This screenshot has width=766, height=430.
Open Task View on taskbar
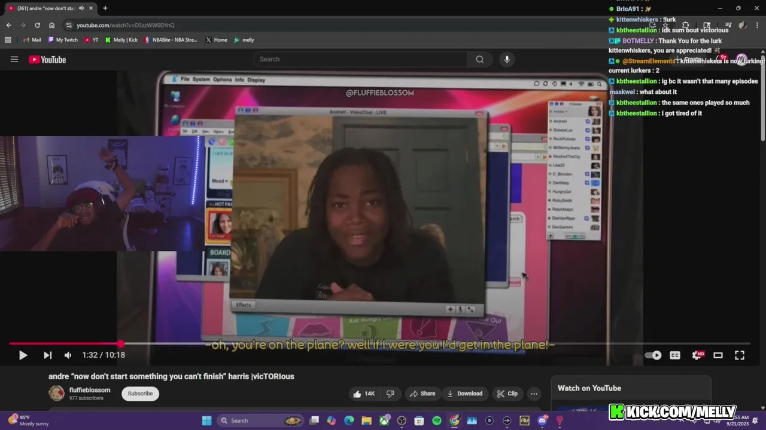[x=314, y=420]
